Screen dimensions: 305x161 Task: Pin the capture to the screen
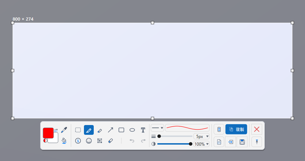point(257,142)
